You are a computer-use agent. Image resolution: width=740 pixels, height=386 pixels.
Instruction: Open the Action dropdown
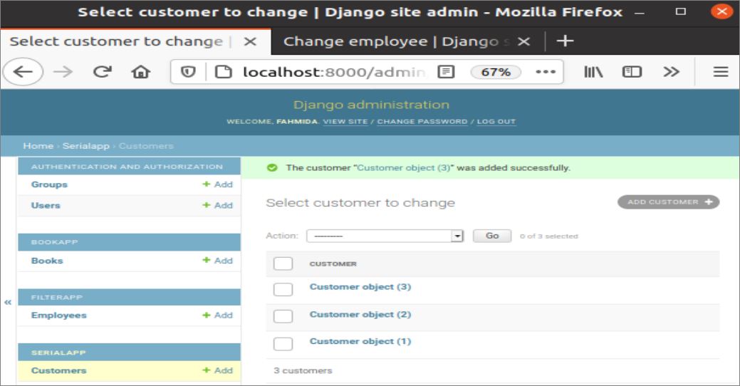[x=385, y=236]
